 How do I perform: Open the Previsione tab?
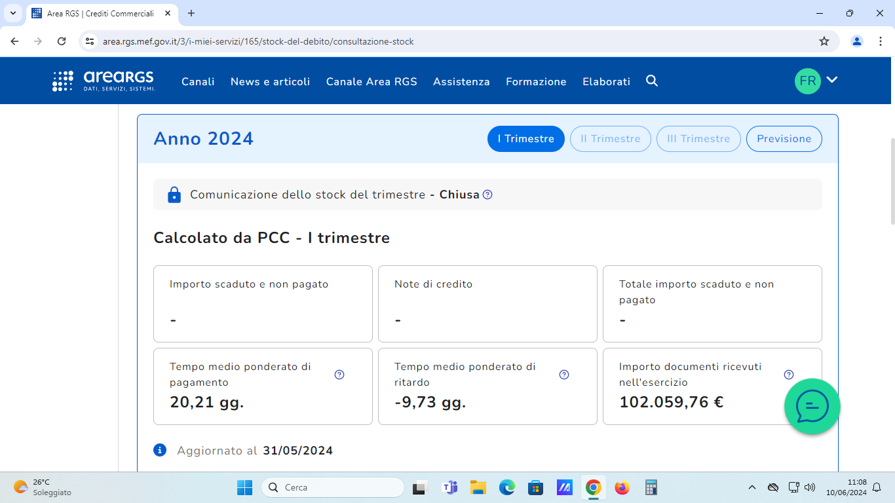(x=784, y=139)
